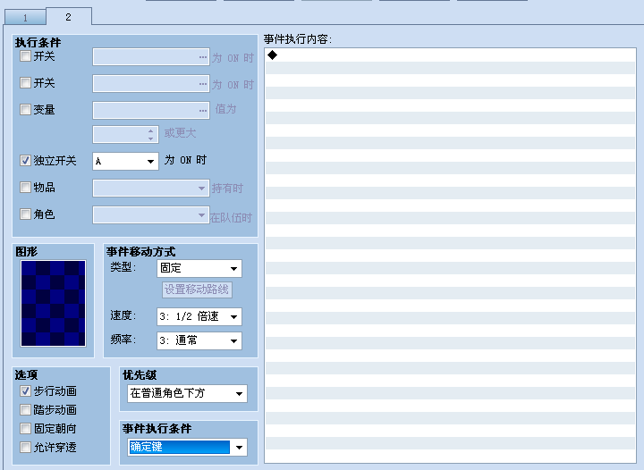644x470 pixels.
Task: Click the 变量 selection field
Action: point(151,111)
